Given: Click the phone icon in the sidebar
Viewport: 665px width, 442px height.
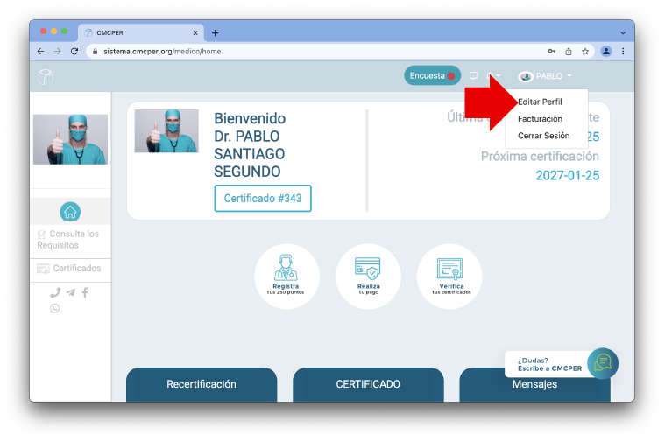Looking at the screenshot, I should click(x=55, y=293).
